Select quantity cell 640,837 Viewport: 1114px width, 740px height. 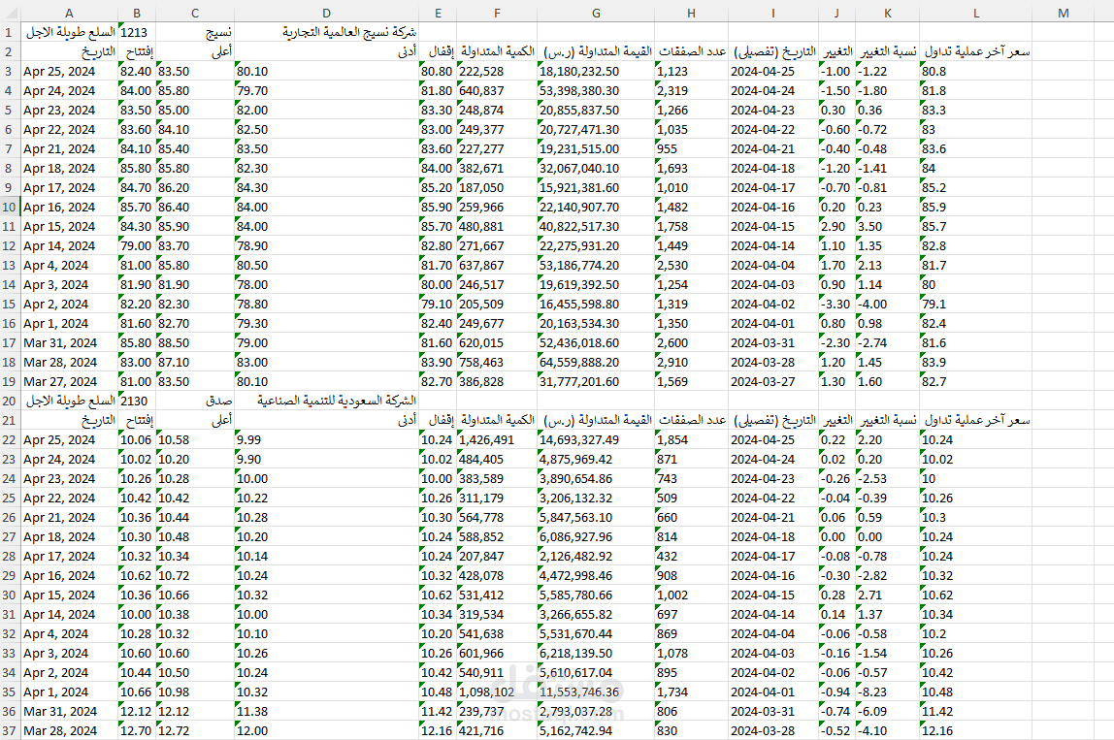[497, 91]
